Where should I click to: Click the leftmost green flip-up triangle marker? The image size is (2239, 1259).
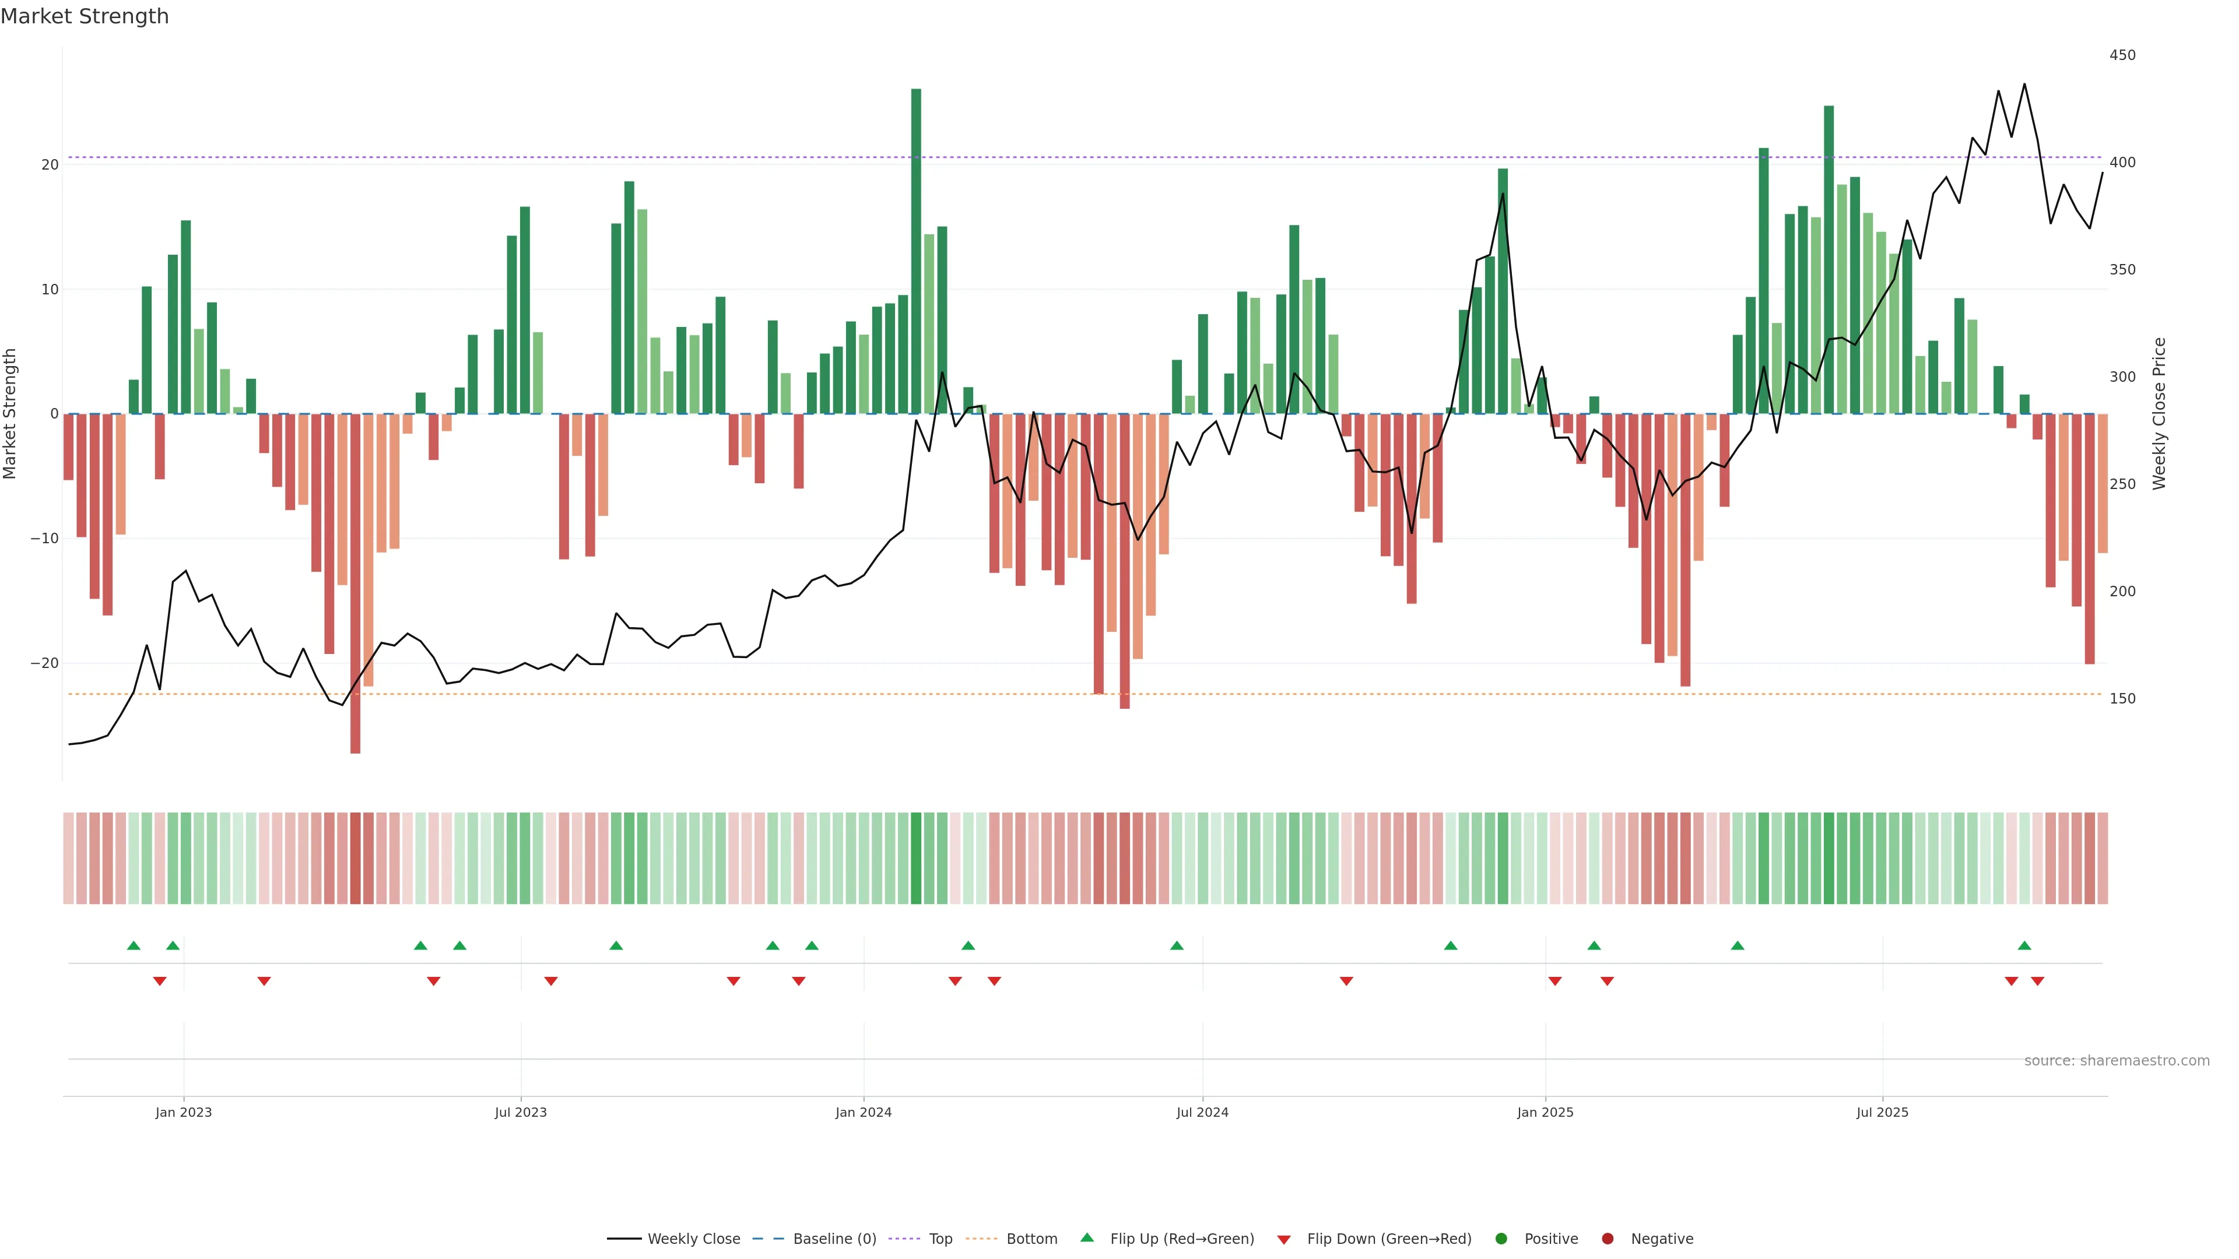click(x=133, y=945)
